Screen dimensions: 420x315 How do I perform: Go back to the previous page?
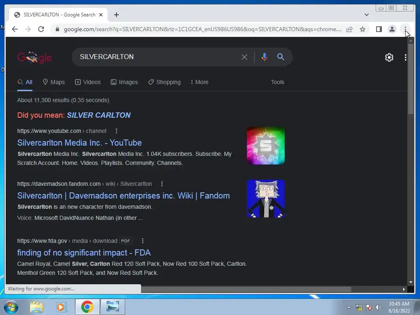pyautogui.click(x=15, y=29)
